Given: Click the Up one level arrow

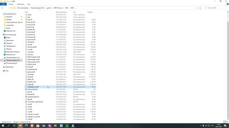Looking at the screenshot, I should click(11, 8).
